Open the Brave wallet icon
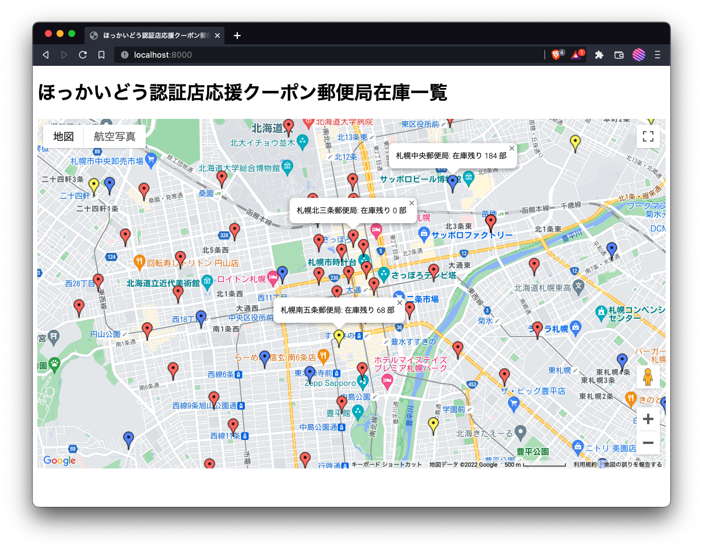Viewport: 703px width, 550px height. (619, 55)
